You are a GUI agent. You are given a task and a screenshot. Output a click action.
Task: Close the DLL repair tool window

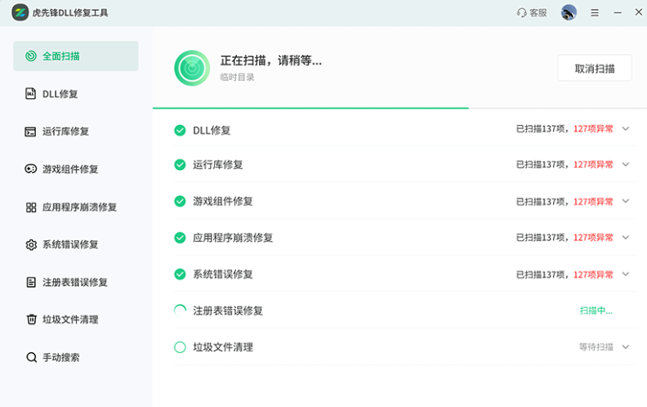(x=638, y=12)
